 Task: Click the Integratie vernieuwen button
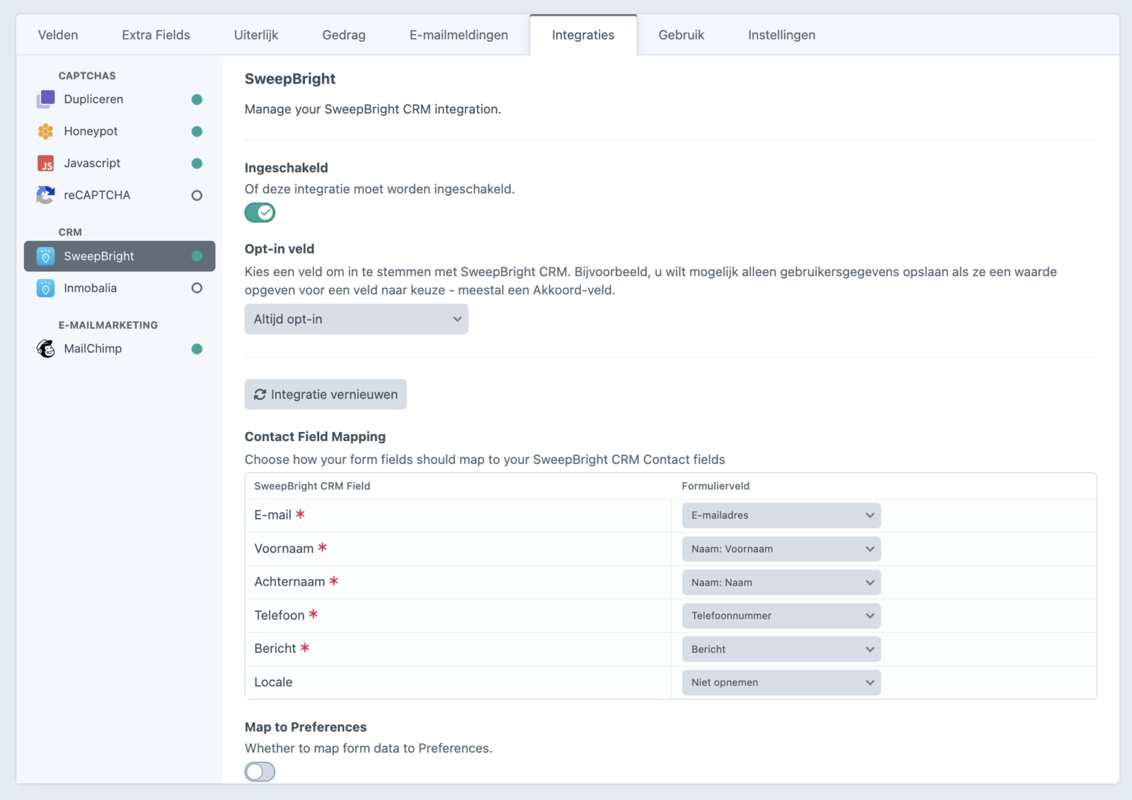(325, 394)
